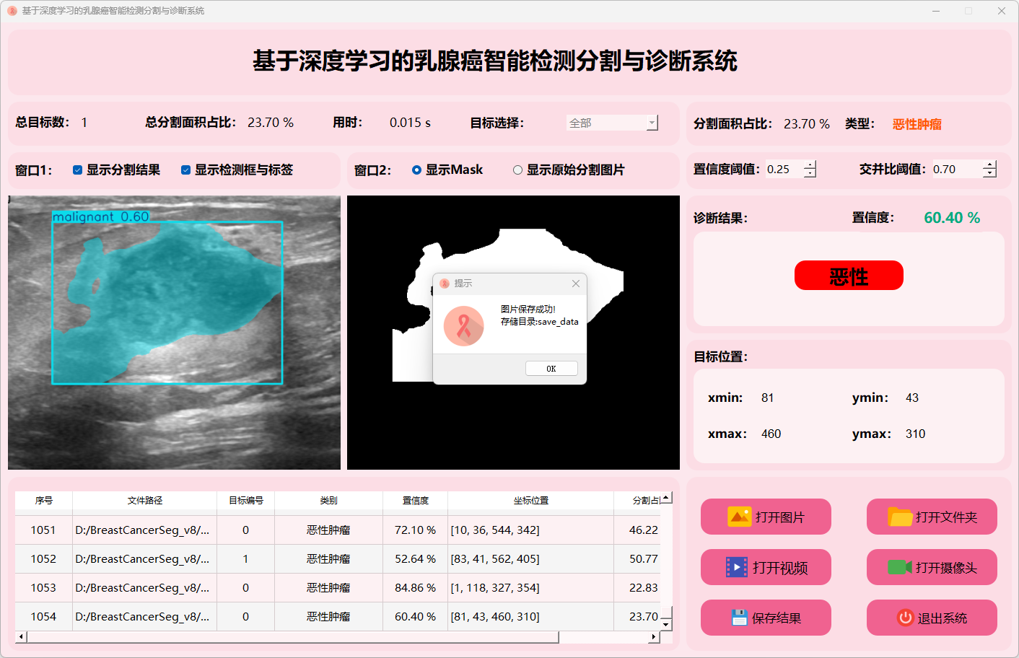Click the pink ribbon icon in 提示 dialog

pyautogui.click(x=463, y=326)
